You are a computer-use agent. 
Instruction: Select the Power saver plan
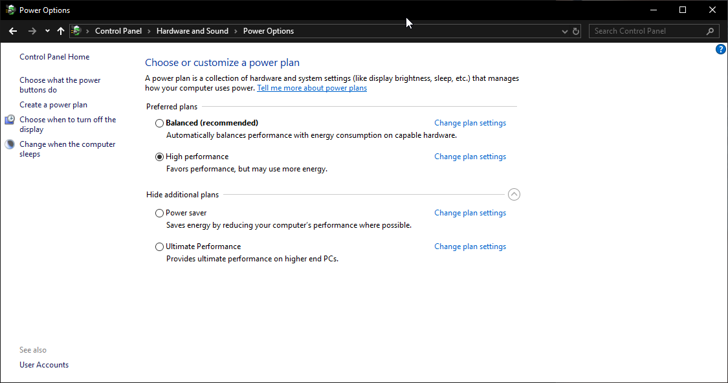(160, 213)
